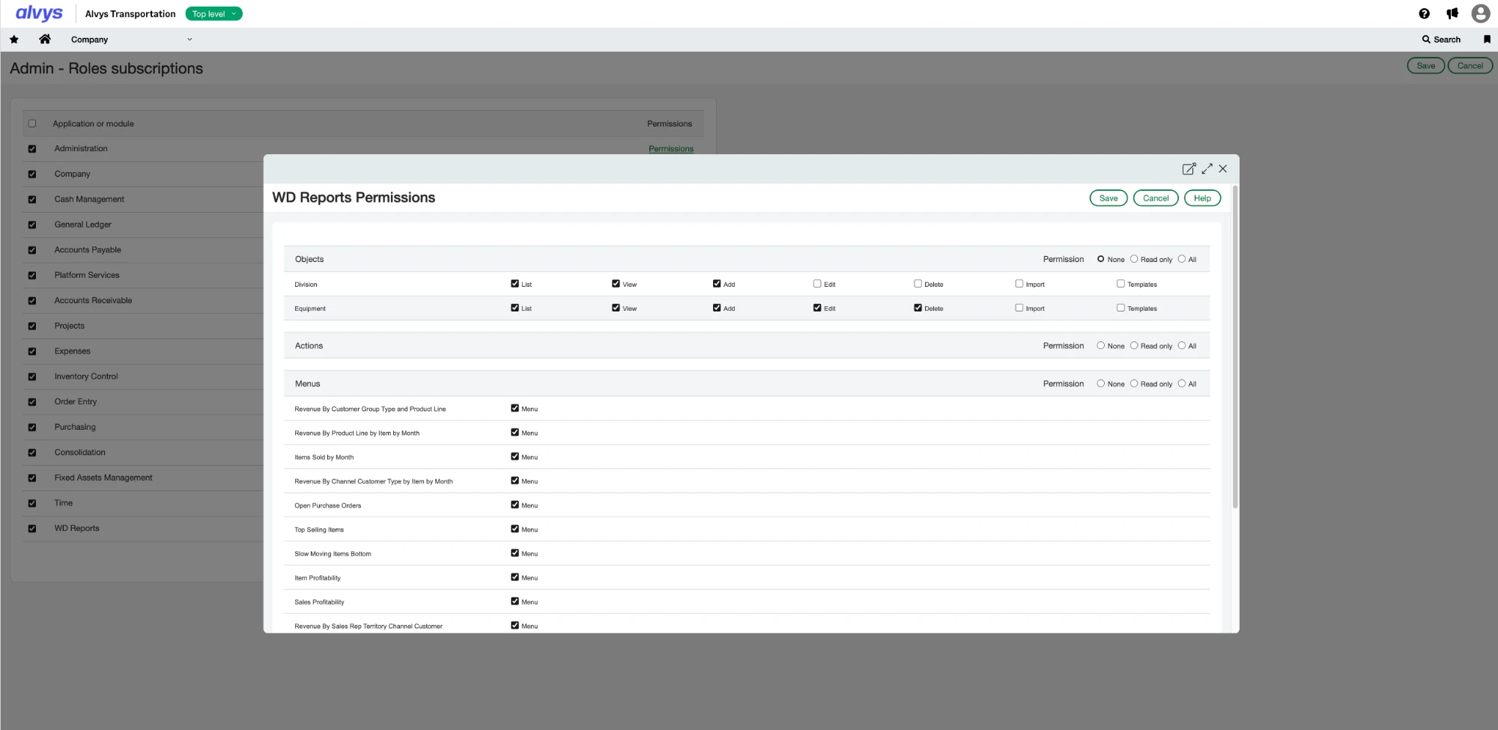The width and height of the screenshot is (1498, 730).
Task: Click the bookmark icon beside Search
Action: pyautogui.click(x=1487, y=40)
